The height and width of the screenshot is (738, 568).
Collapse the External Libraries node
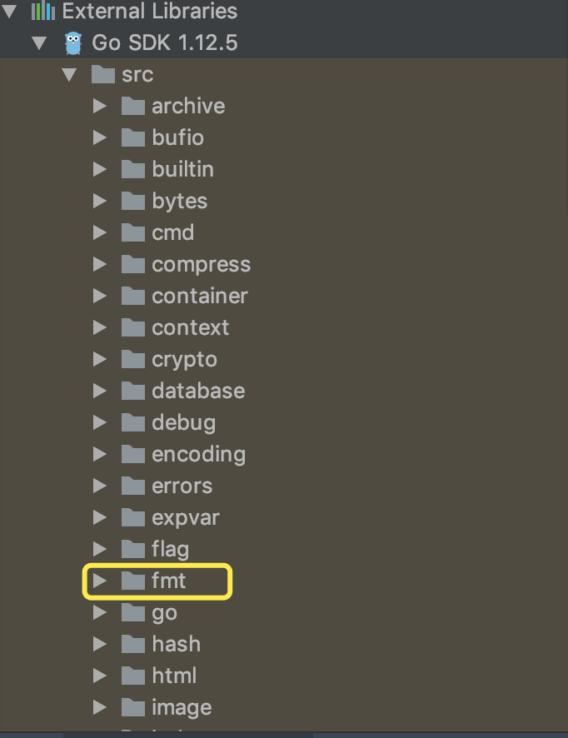click(x=10, y=12)
